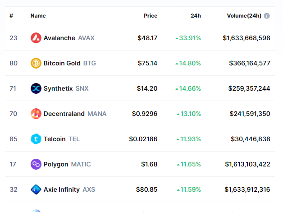This screenshot has width=283, height=212.
Task: Click the Volume(24h) info icon
Action: pyautogui.click(x=267, y=16)
